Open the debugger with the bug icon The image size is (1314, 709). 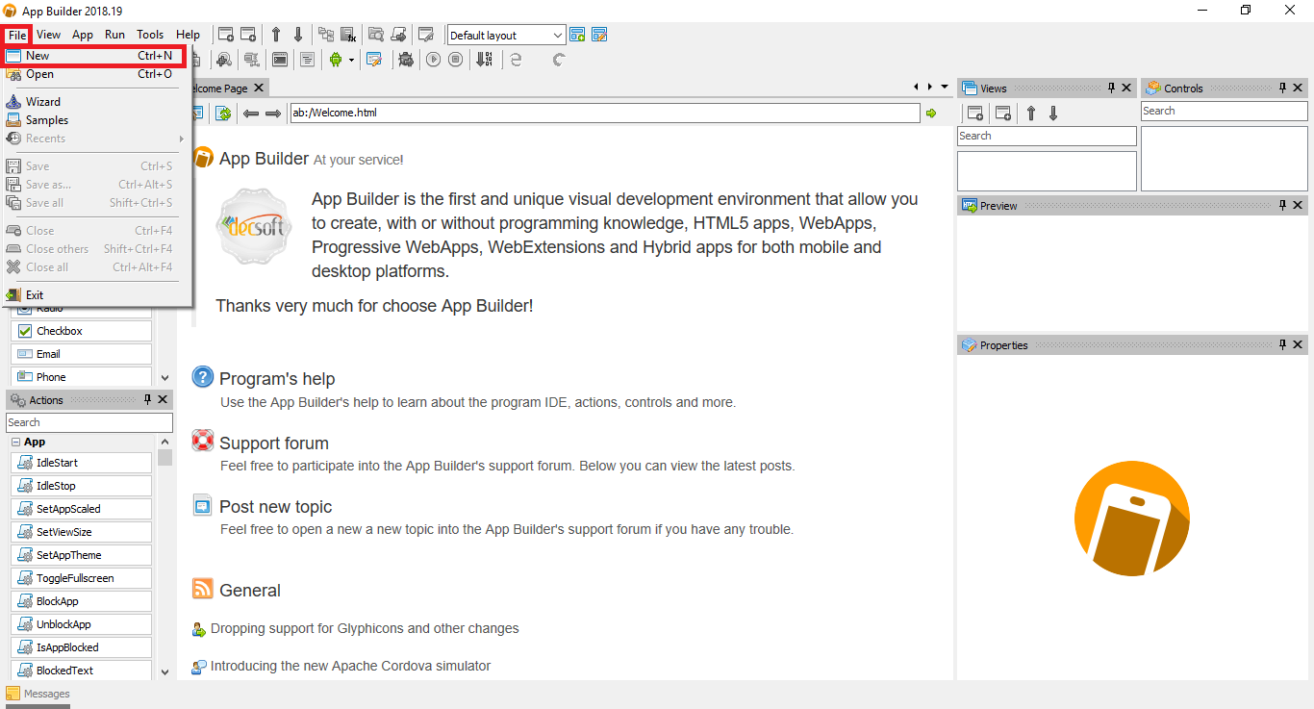(x=407, y=59)
